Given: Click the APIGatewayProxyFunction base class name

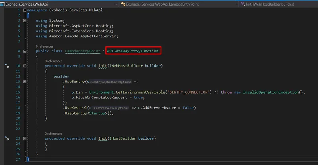Looking at the screenshot, I should pyautogui.click(x=133, y=51).
